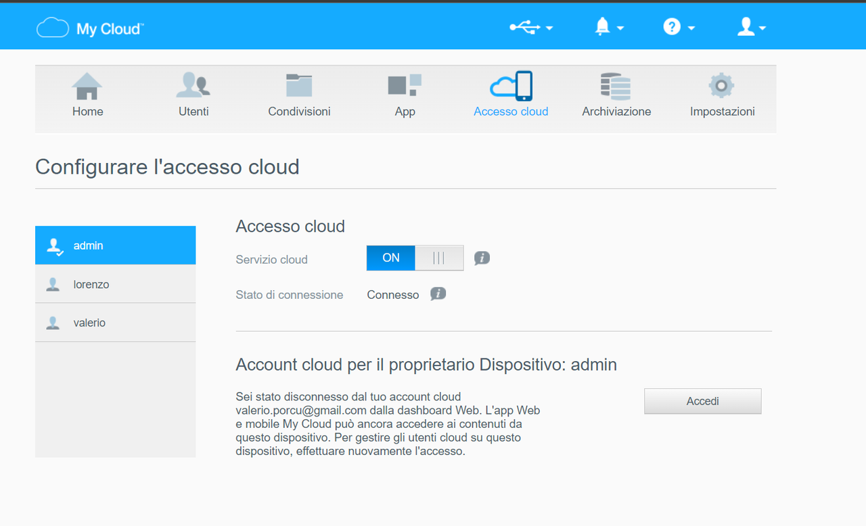
Task: Open the USB devices menu
Action: (x=531, y=27)
